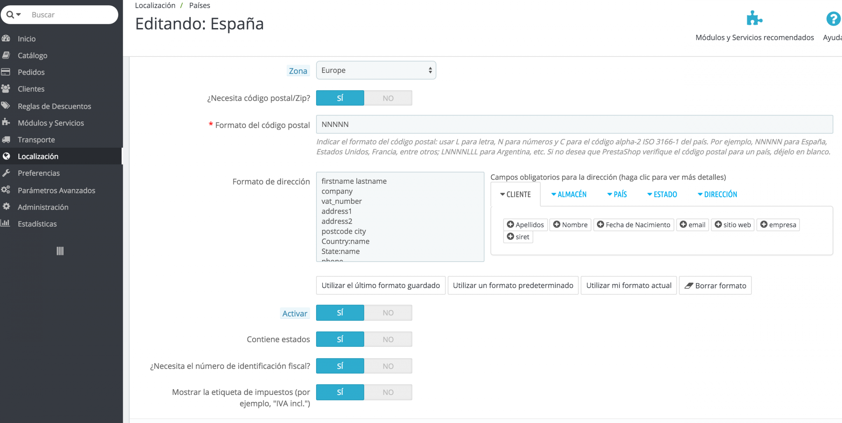Add the siret field plus icon

coord(510,237)
